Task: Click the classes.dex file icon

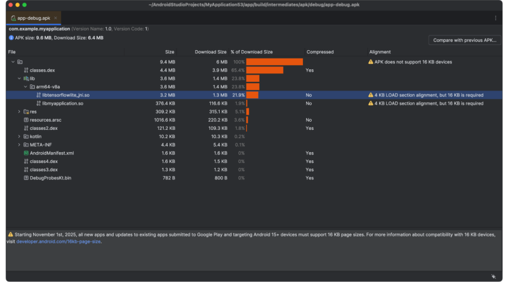Action: point(26,70)
